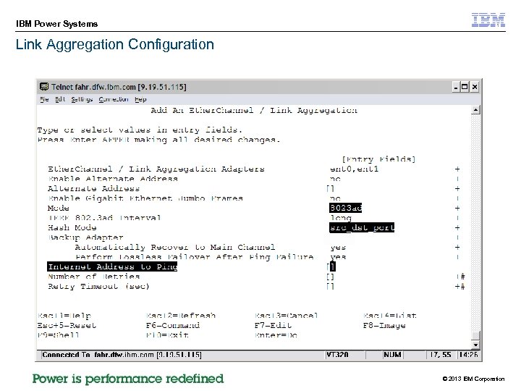Click Esc+2=Refresh shortcut text
Screen dimensions: 521x391
[x=181, y=315]
